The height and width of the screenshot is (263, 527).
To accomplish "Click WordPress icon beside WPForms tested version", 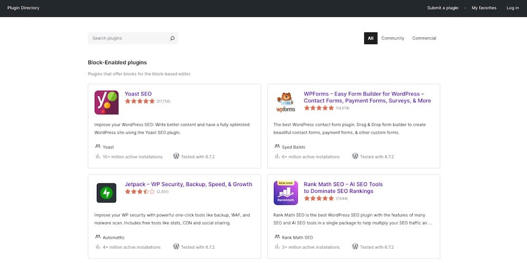I will click(x=355, y=157).
